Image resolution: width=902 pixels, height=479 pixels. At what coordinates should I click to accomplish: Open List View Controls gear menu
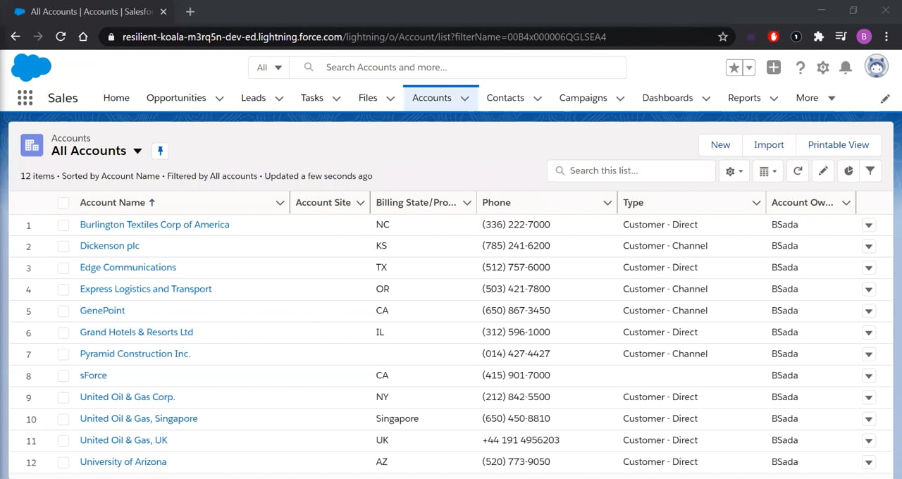(734, 171)
